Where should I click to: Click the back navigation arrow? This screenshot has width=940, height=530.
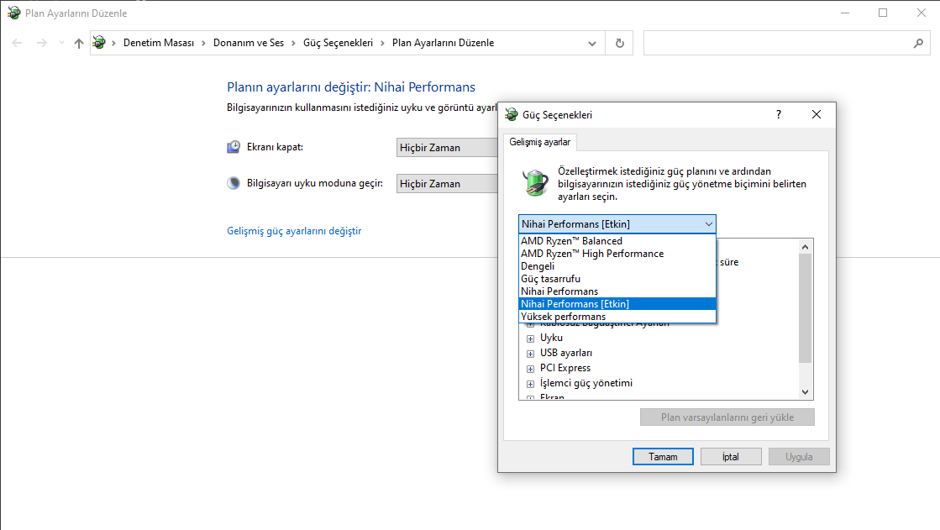tap(18, 43)
